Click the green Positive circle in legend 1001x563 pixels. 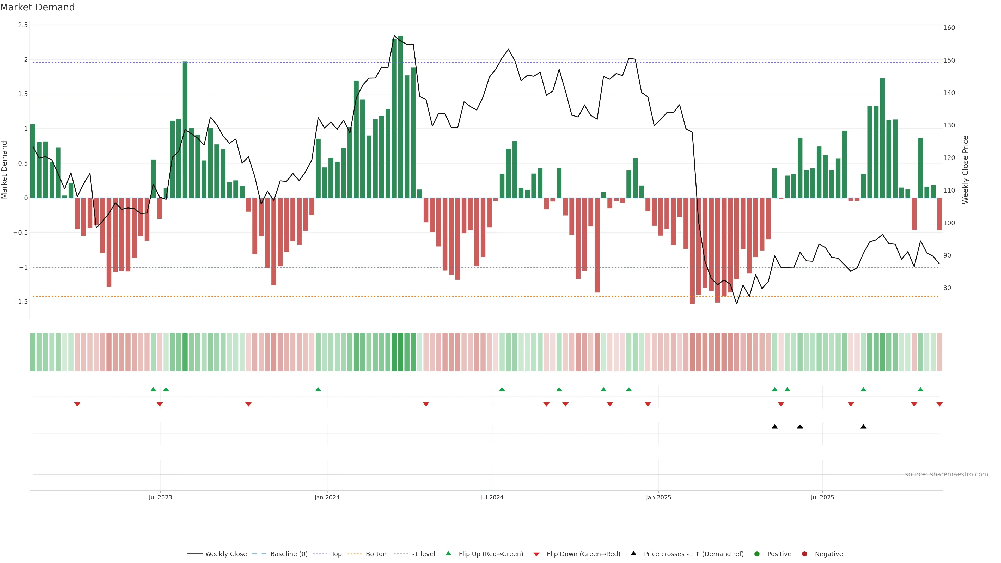(756, 554)
